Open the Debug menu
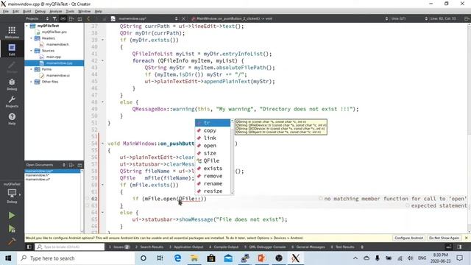The height and width of the screenshot is (265, 471). [x=40, y=11]
